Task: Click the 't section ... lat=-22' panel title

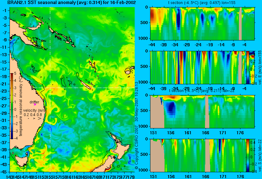Action: pos(202,91)
